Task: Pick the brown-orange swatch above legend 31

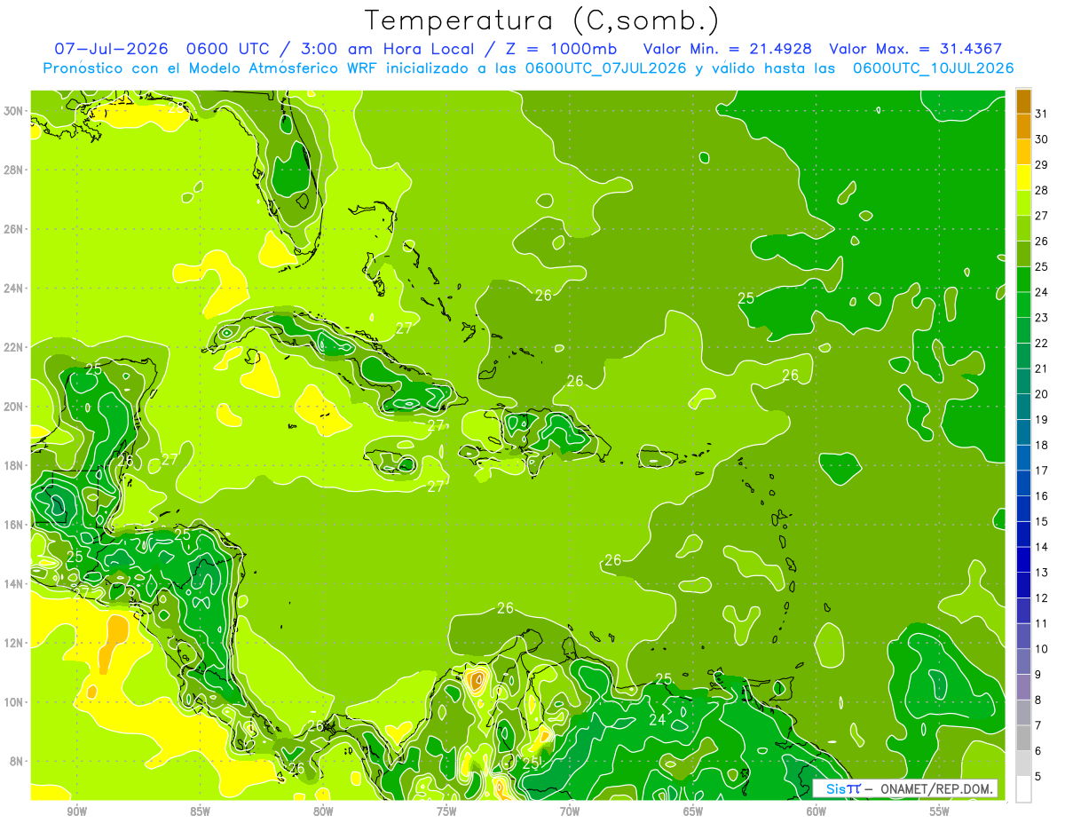Action: click(1023, 101)
